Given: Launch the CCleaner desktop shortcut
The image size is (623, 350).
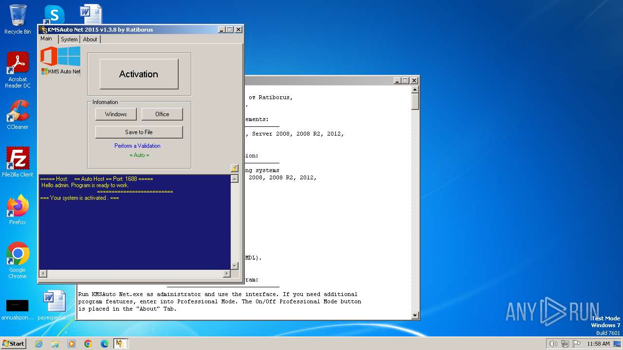Looking at the screenshot, I should pos(18,115).
